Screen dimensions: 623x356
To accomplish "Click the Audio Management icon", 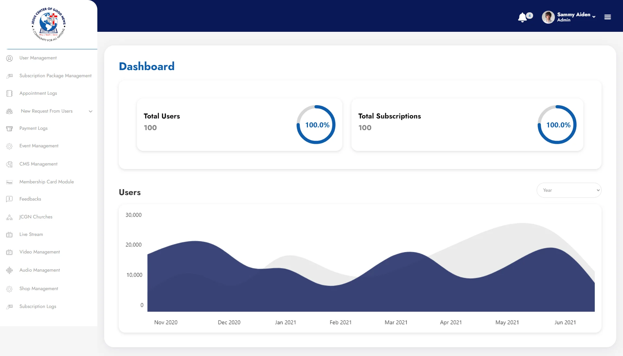I will coord(9,270).
